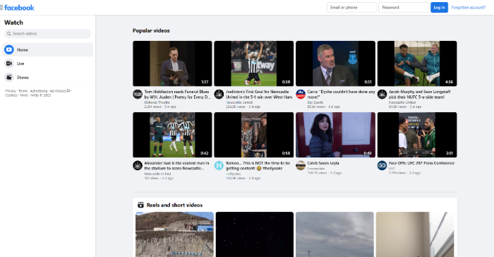This screenshot has width=494, height=257.
Task: Focus the Email or phone field
Action: click(351, 7)
